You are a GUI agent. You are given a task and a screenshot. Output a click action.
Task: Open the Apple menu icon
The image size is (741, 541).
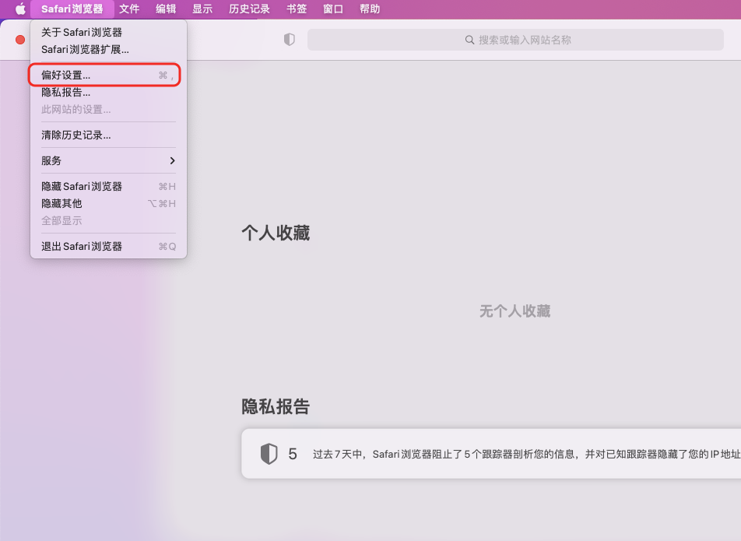coord(20,9)
